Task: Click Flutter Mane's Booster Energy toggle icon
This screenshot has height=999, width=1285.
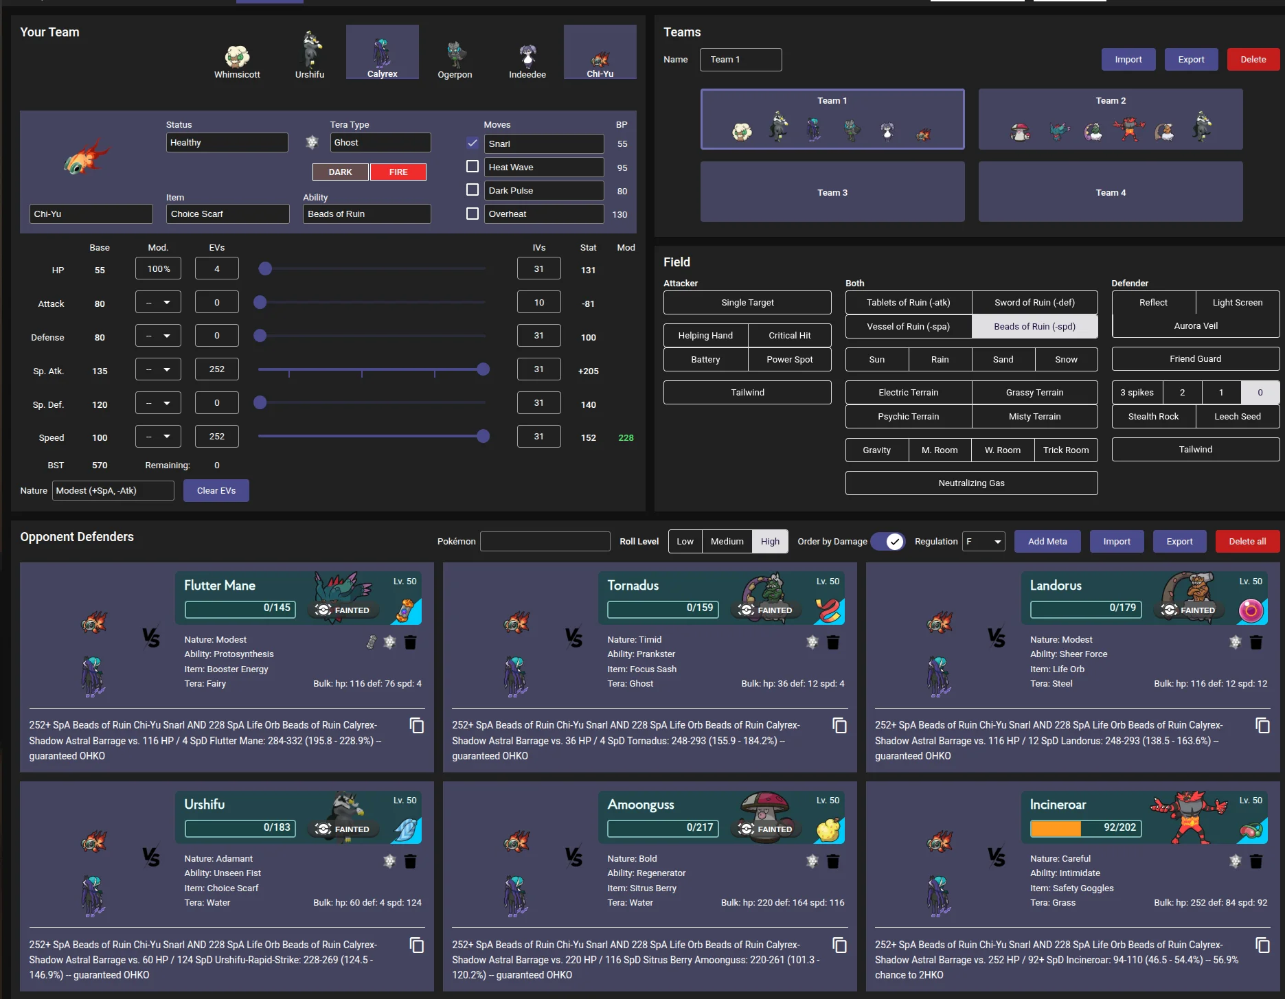Action: pos(372,643)
